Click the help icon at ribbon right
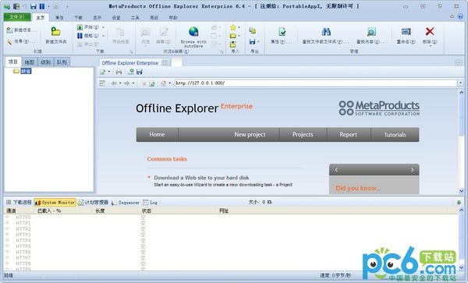 coord(460,16)
